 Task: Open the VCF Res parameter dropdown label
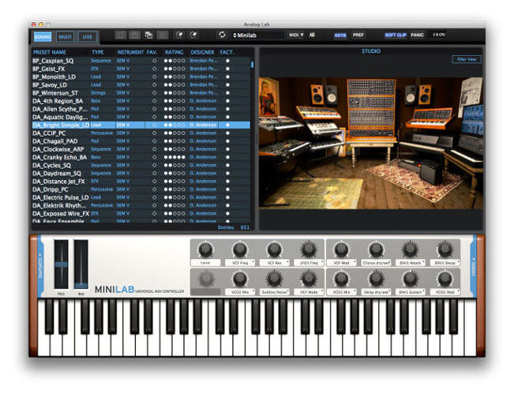[275, 263]
